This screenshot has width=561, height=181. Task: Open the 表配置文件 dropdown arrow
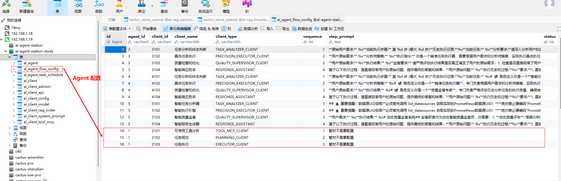pyautogui.click(x=130, y=29)
